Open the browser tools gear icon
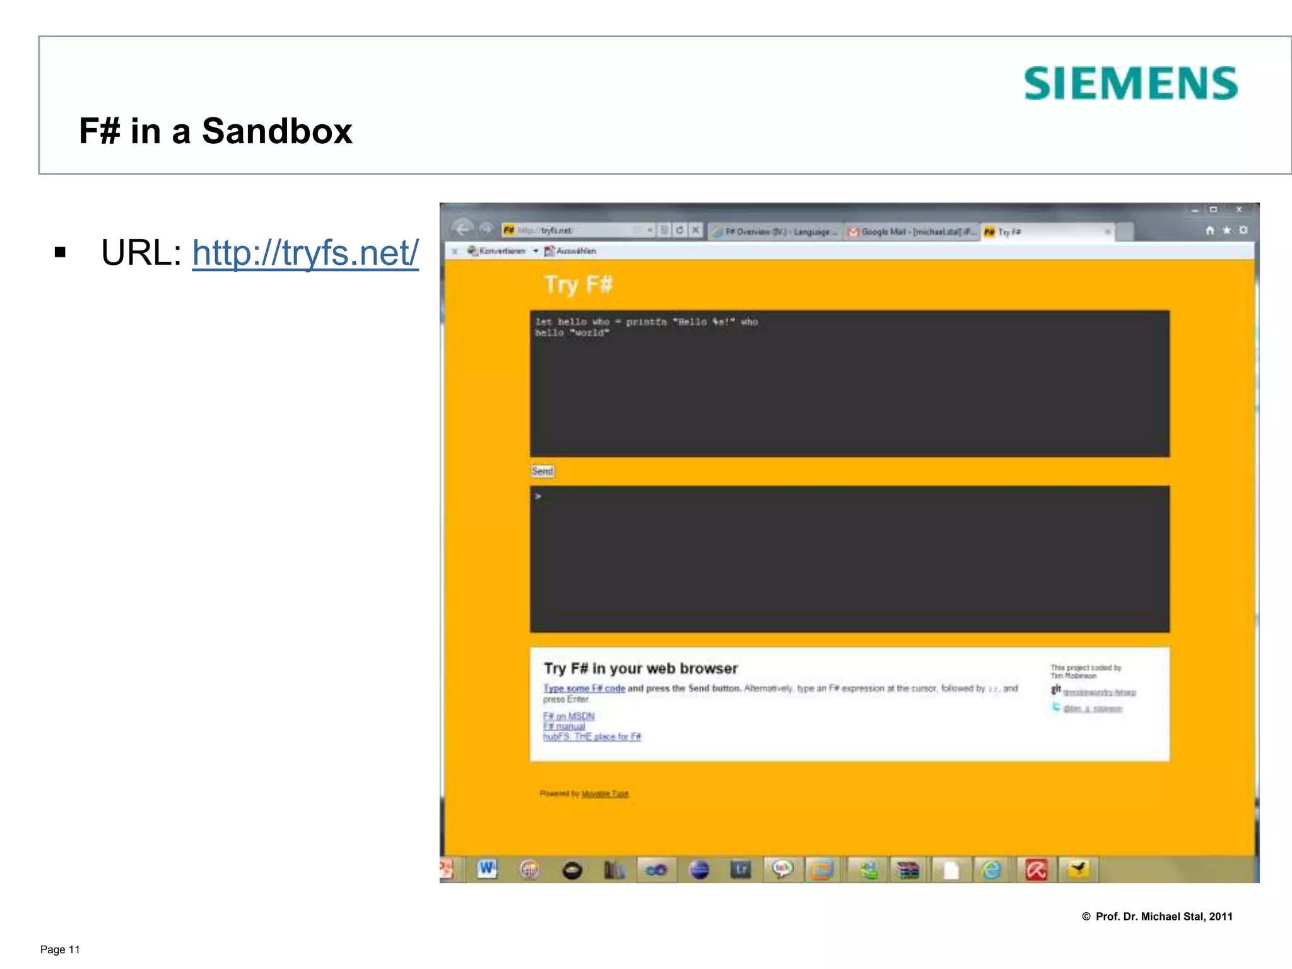 1243,230
